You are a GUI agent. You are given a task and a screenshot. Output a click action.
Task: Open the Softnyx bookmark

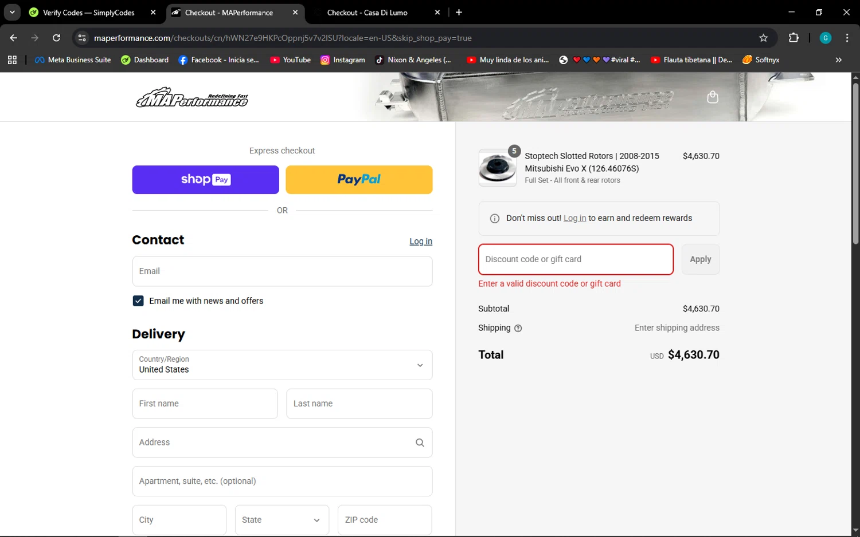click(761, 60)
